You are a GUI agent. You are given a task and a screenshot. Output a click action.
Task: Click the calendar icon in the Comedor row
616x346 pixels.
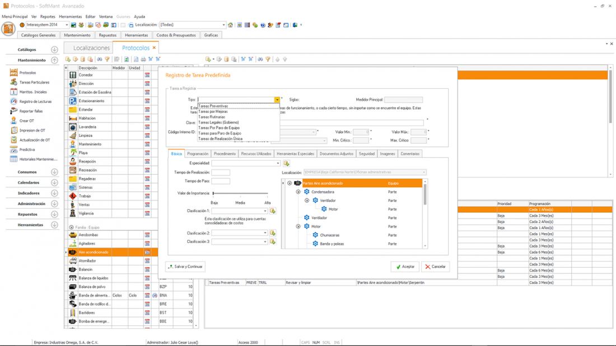tap(147, 75)
